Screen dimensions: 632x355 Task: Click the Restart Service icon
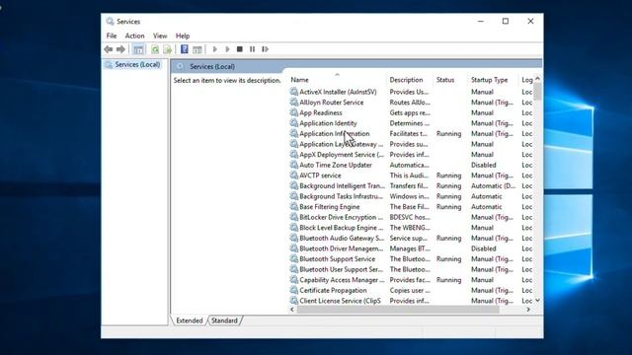pyautogui.click(x=265, y=49)
